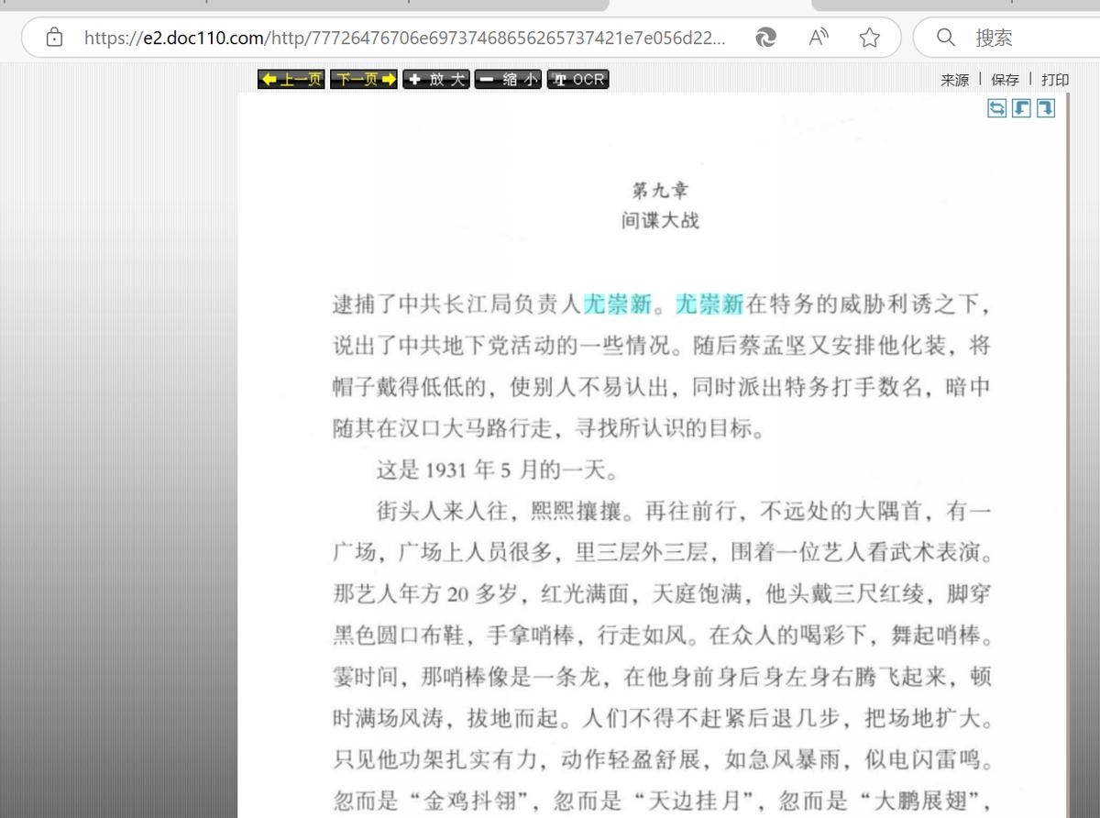Rotate page right with arrow icon

click(1045, 108)
